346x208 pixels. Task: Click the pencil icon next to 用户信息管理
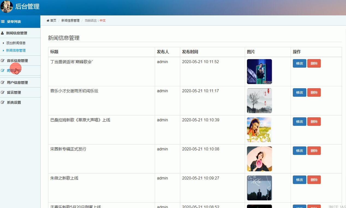(3, 82)
